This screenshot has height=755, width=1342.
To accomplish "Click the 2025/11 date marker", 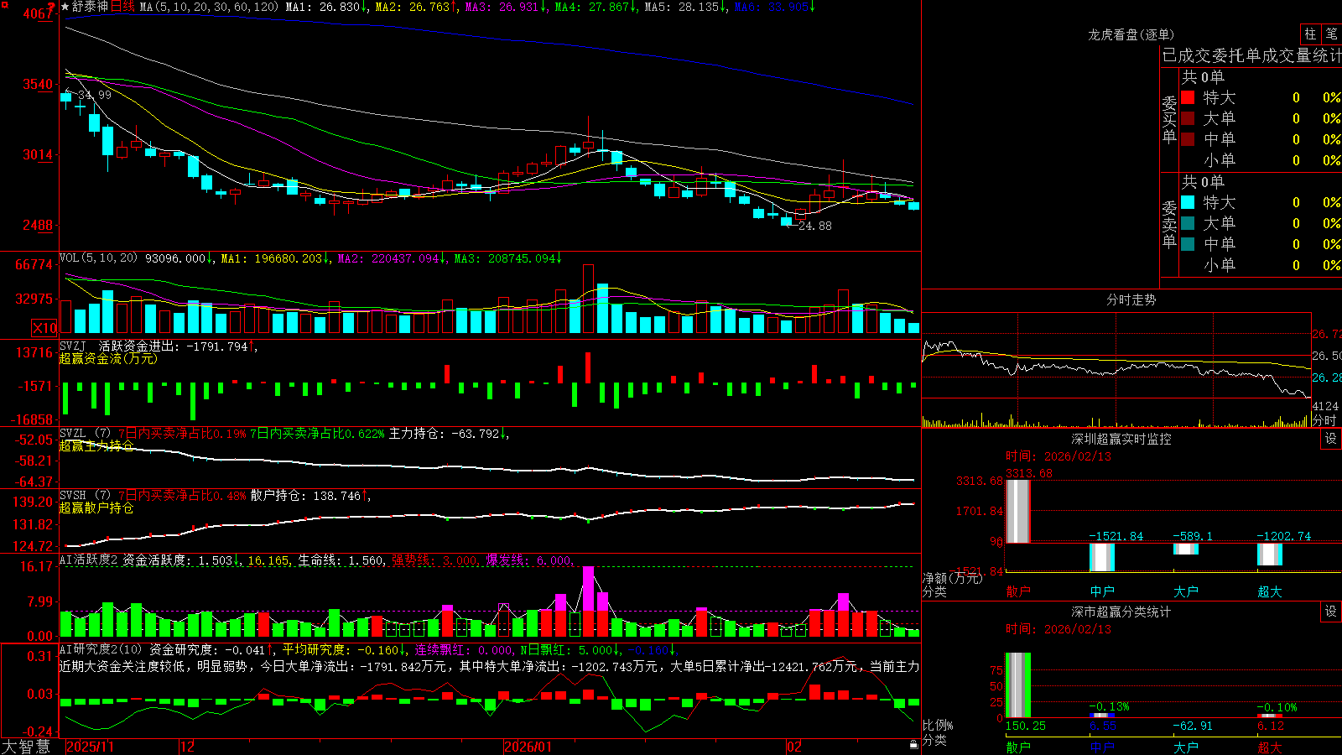I will 90,747.
